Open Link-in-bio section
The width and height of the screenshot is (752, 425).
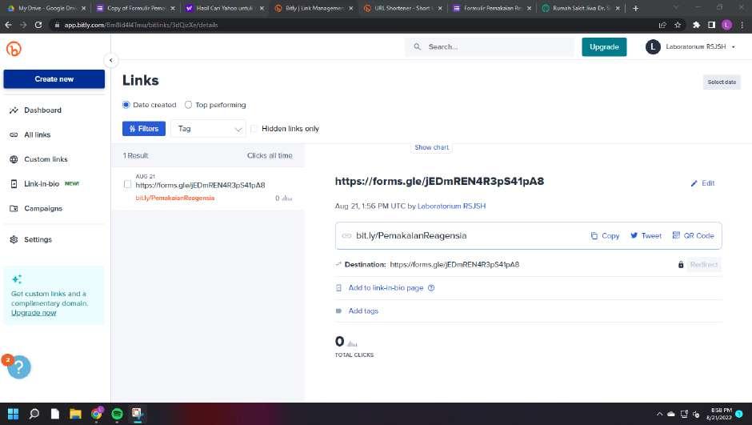point(42,184)
